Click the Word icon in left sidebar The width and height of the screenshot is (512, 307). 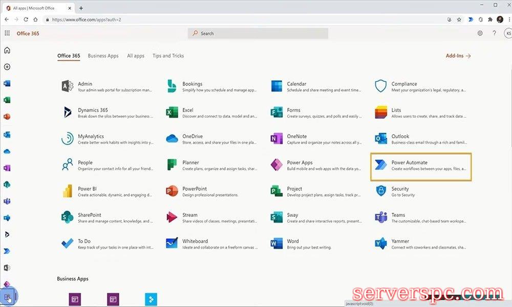[x=7, y=83]
